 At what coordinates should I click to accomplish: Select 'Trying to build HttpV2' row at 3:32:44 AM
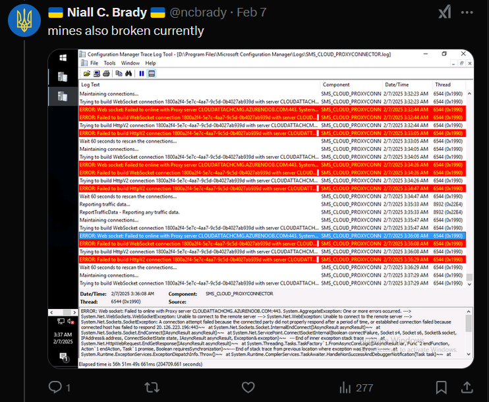272,125
